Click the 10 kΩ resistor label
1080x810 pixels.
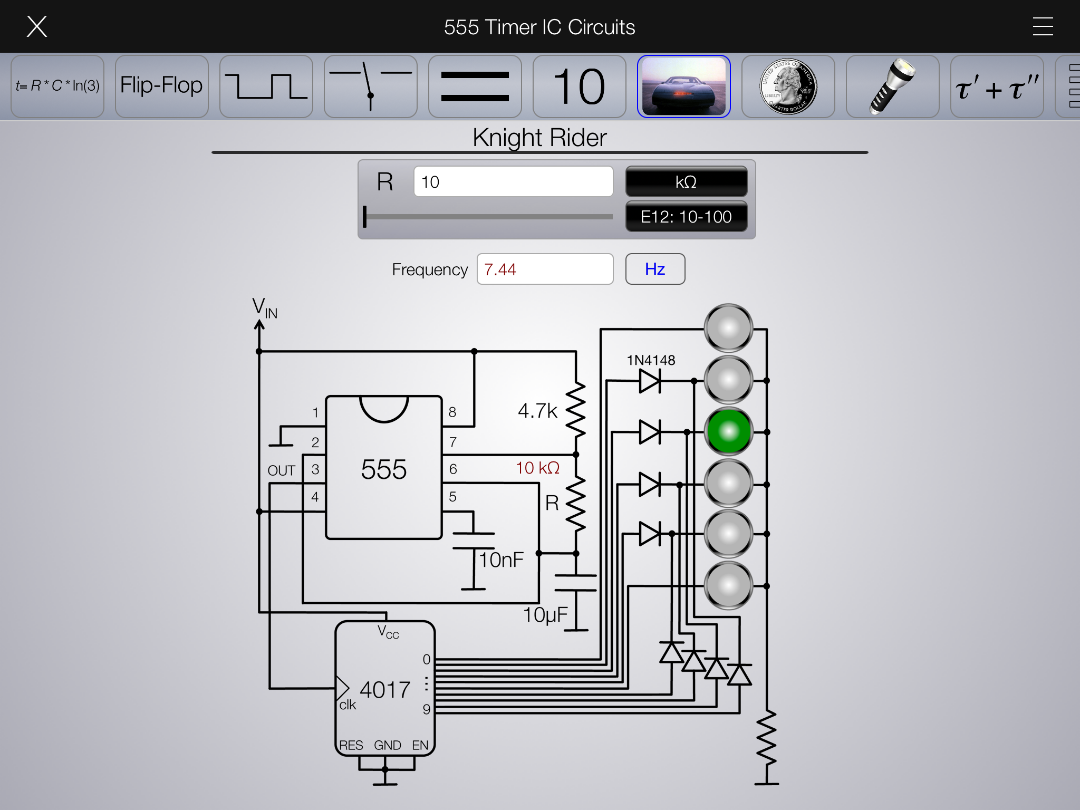pyautogui.click(x=537, y=468)
